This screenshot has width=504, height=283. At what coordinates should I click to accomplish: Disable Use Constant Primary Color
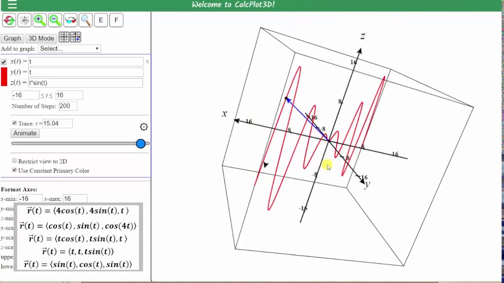tap(14, 170)
